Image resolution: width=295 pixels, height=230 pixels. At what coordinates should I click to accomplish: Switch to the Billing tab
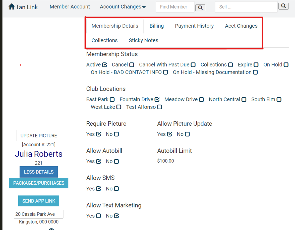(x=156, y=26)
